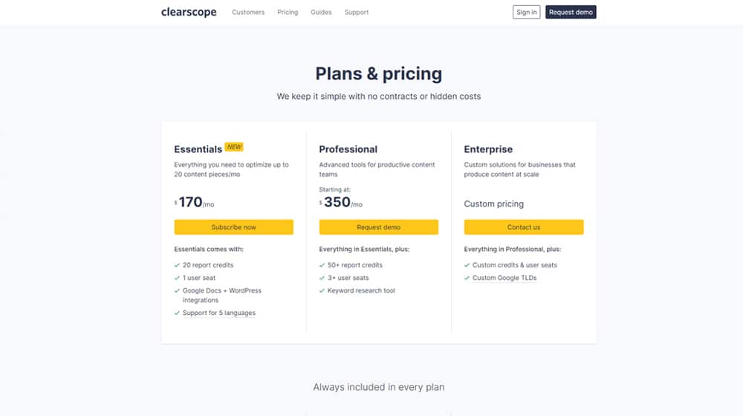Visit the Support page link
The width and height of the screenshot is (743, 416).
[x=357, y=13]
